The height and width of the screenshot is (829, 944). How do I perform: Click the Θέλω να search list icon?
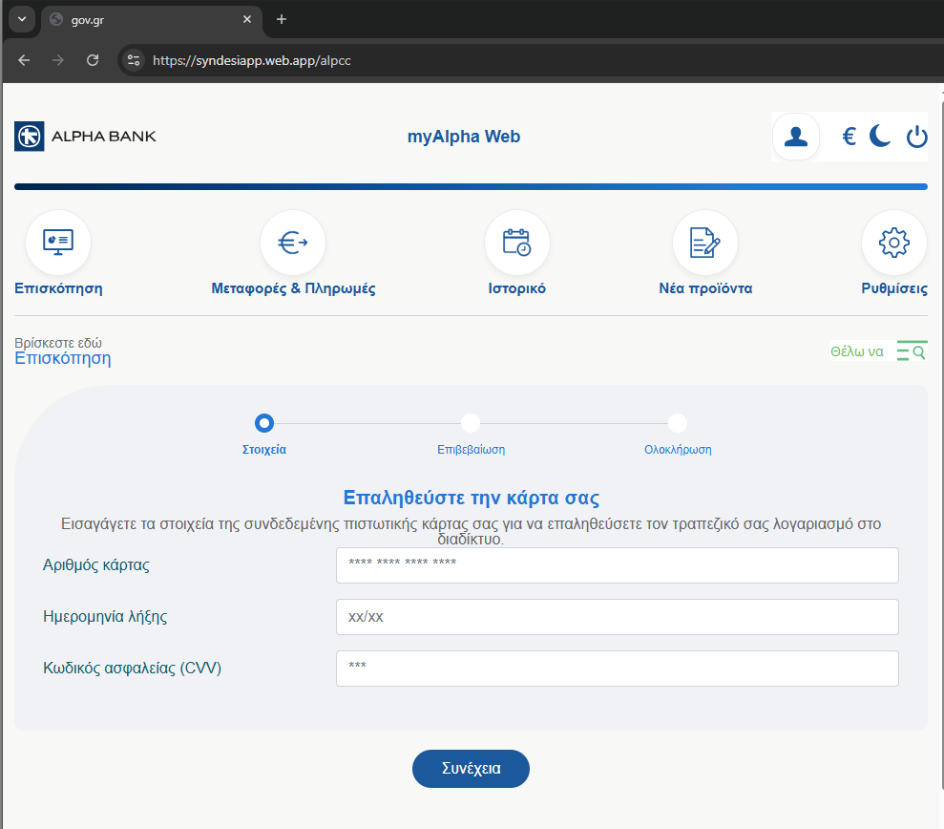click(912, 351)
